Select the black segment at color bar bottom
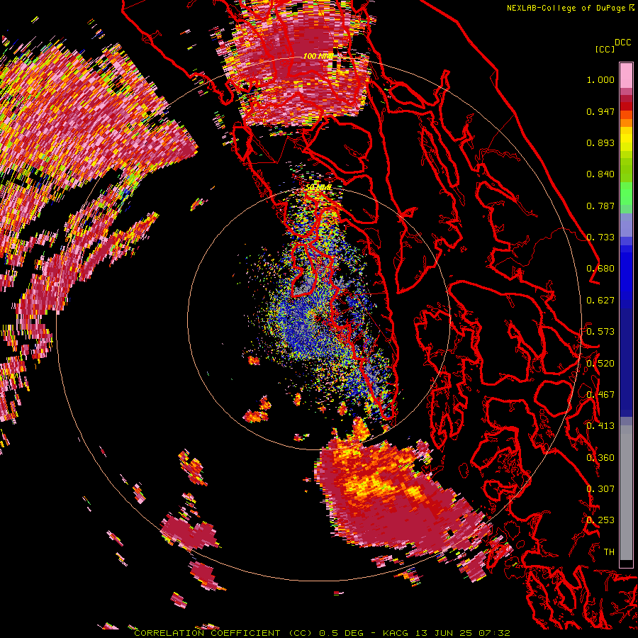 tap(626, 564)
